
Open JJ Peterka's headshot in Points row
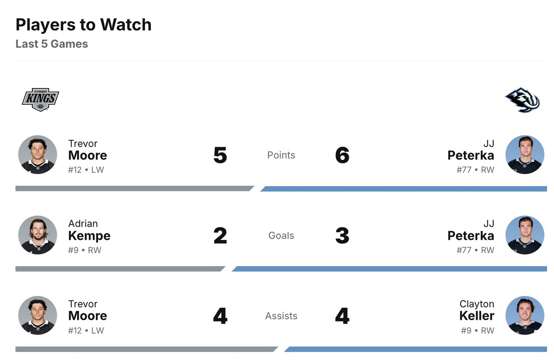tap(525, 155)
